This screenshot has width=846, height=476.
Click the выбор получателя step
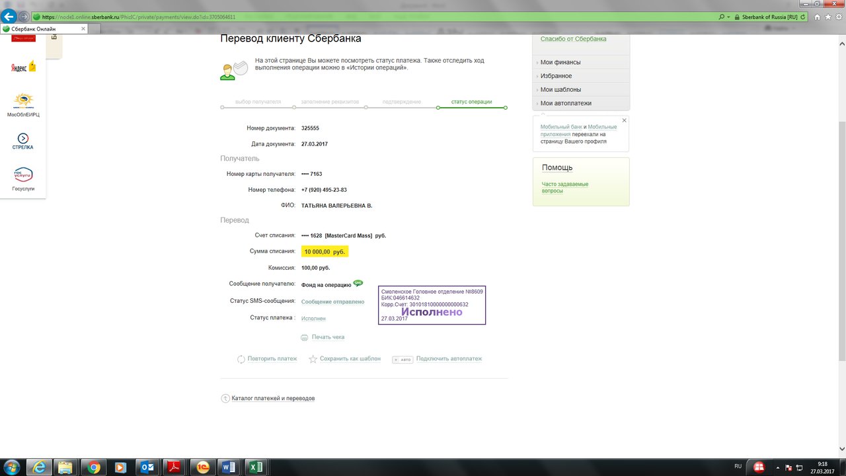coord(258,102)
